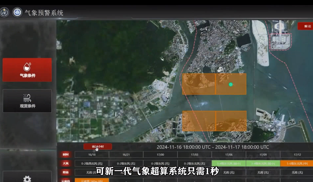Click the 17/12 time column header
The image size is (313, 182).
pos(297,154)
